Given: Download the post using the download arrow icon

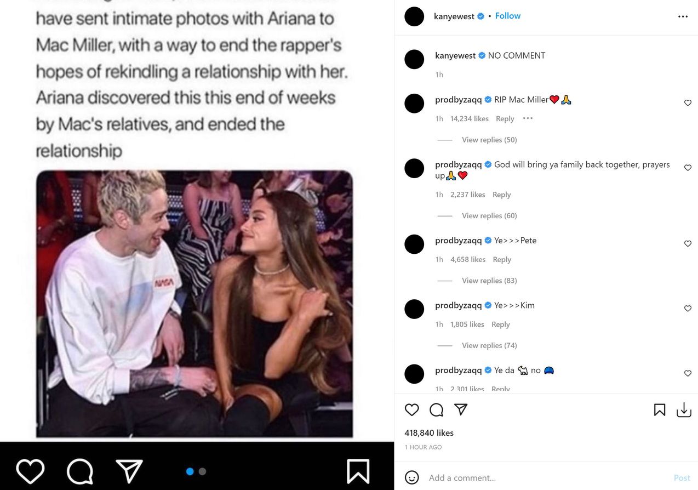Looking at the screenshot, I should (684, 409).
